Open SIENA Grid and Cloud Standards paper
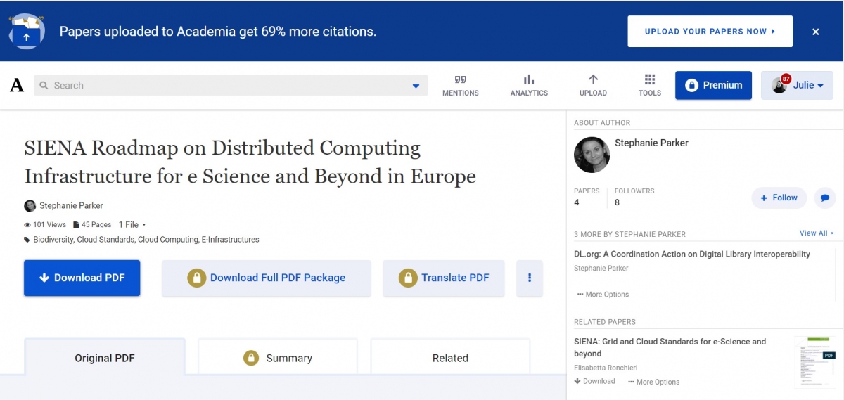The height and width of the screenshot is (400, 844). (x=670, y=347)
